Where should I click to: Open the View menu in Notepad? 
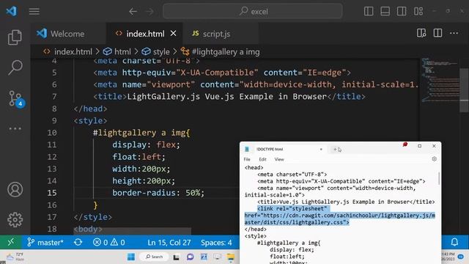tap(279, 159)
